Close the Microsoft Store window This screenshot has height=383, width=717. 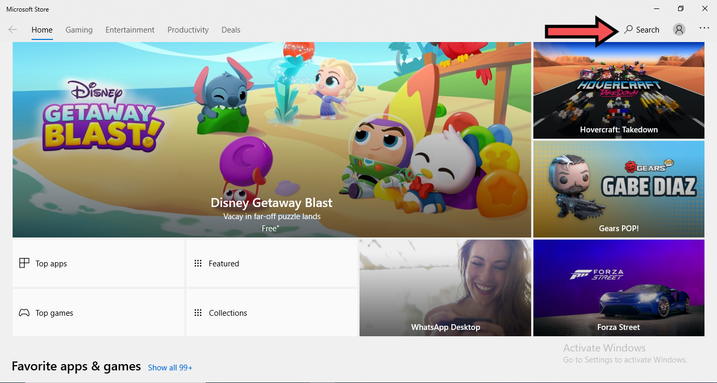click(705, 8)
